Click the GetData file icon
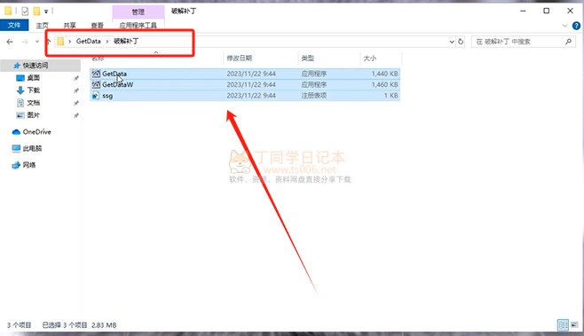The image size is (584, 336). 96,74
